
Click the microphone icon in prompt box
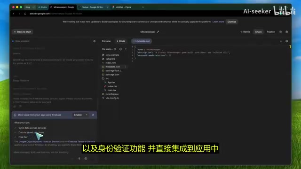tap(79, 159)
